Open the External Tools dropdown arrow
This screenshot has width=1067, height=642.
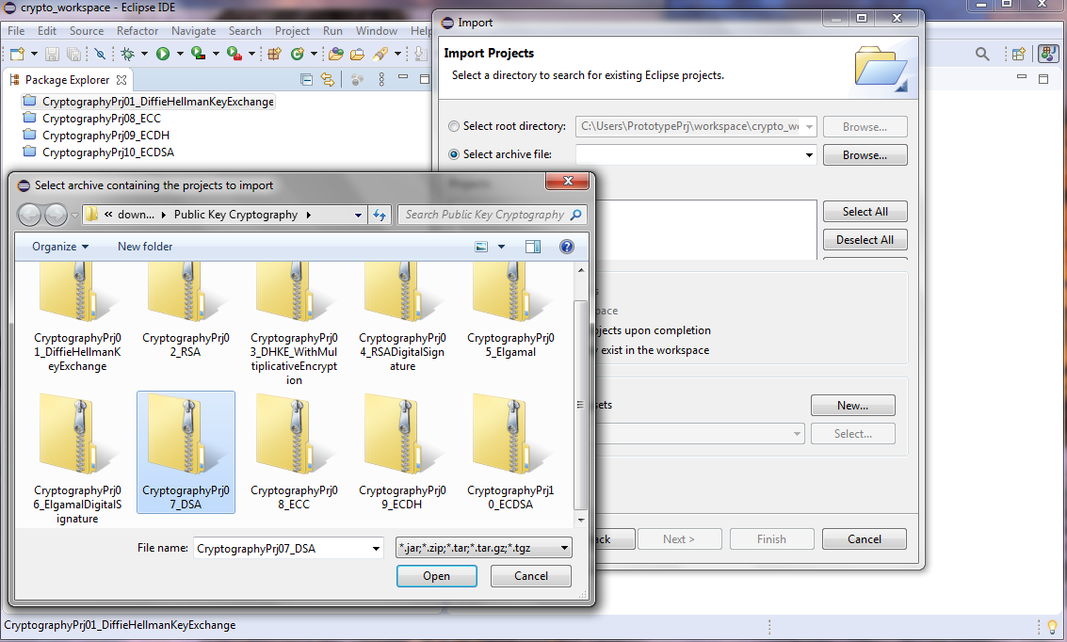(x=251, y=54)
